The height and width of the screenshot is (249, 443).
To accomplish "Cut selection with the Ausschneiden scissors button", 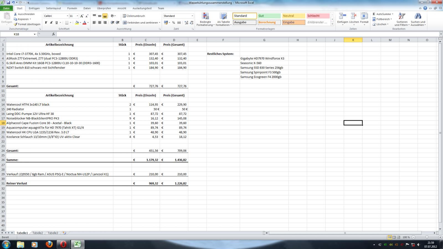I will coord(24,14).
